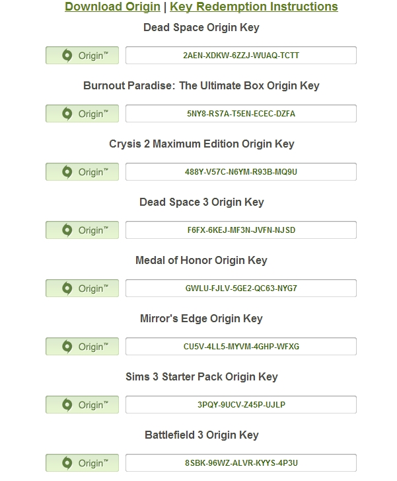Click the Mirror's Edge key field
The height and width of the screenshot is (481, 397).
tap(241, 347)
